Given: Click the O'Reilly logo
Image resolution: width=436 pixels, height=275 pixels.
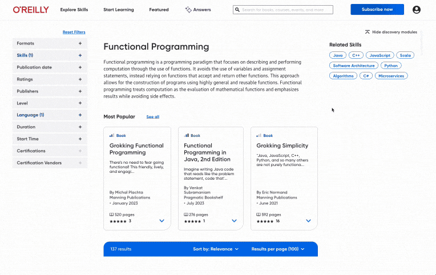Looking at the screenshot, I should click(31, 10).
